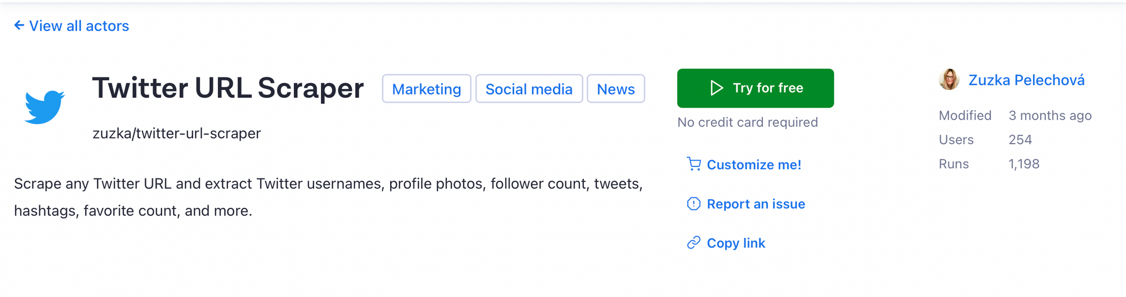The width and height of the screenshot is (1126, 297).
Task: Start the actor with Try for free
Action: coord(756,88)
